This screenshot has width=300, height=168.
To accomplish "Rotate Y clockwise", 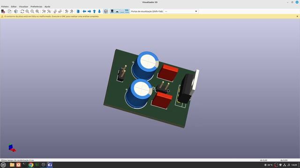I will [55, 11].
